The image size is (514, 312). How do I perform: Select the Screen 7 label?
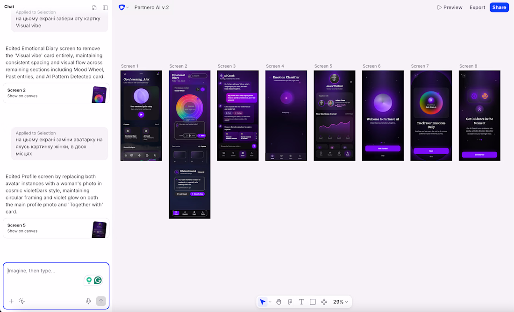(420, 66)
